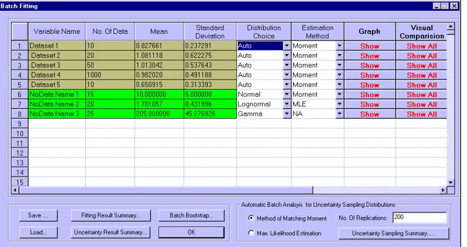Image resolution: width=467 pixels, height=247 pixels.
Task: Click the Save .... button
Action: pos(39,215)
